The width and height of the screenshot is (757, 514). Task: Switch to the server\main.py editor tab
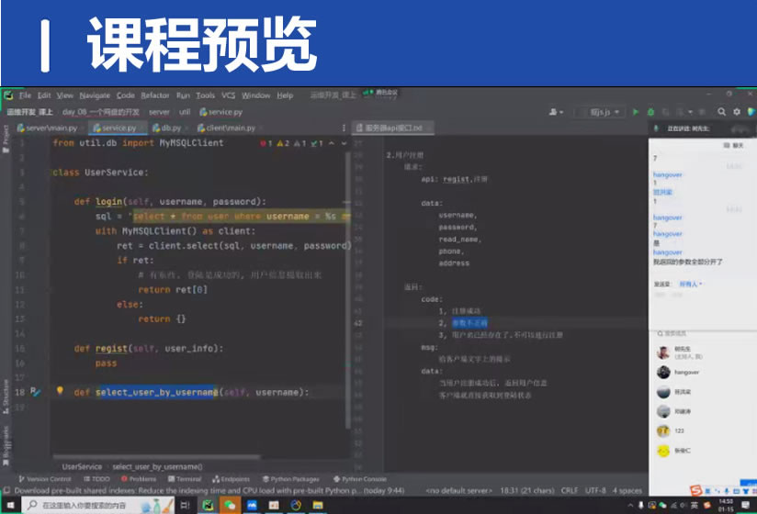(x=48, y=128)
